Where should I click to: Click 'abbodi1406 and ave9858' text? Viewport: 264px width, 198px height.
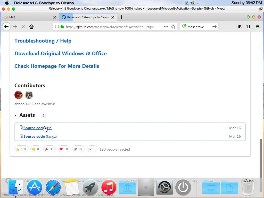point(35,104)
